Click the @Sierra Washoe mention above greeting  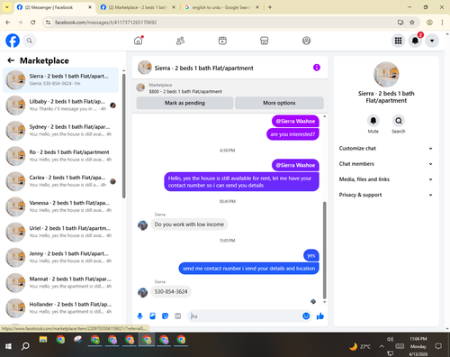point(295,165)
